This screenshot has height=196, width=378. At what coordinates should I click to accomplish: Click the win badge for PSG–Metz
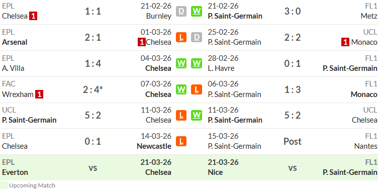point(197,12)
